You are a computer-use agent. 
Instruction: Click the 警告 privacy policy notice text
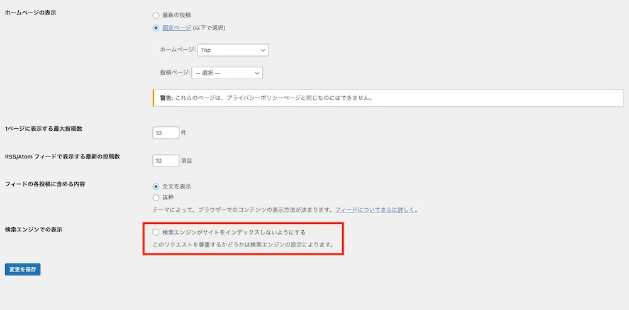click(x=266, y=98)
